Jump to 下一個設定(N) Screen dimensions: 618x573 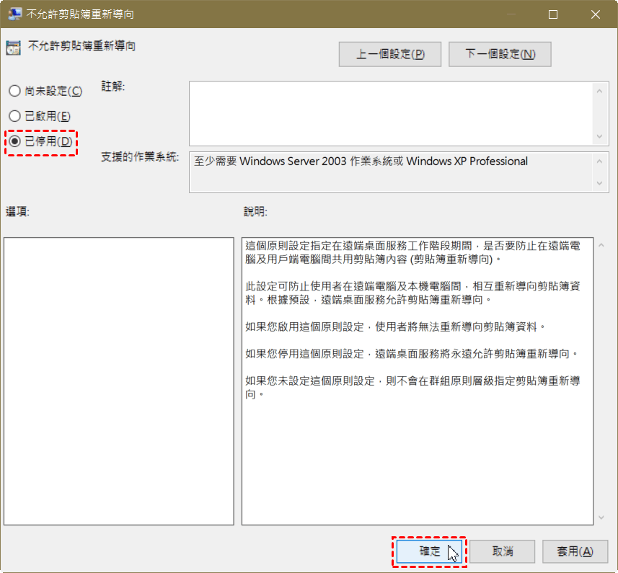click(x=500, y=54)
